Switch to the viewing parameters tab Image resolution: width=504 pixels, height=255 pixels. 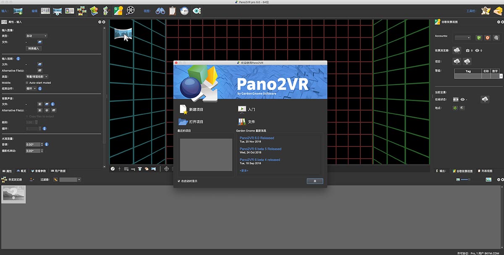pyautogui.click(x=39, y=171)
